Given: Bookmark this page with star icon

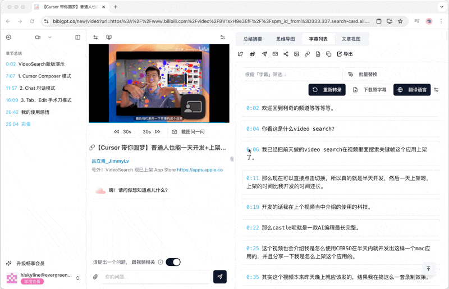Looking at the screenshot, I should (x=400, y=21).
